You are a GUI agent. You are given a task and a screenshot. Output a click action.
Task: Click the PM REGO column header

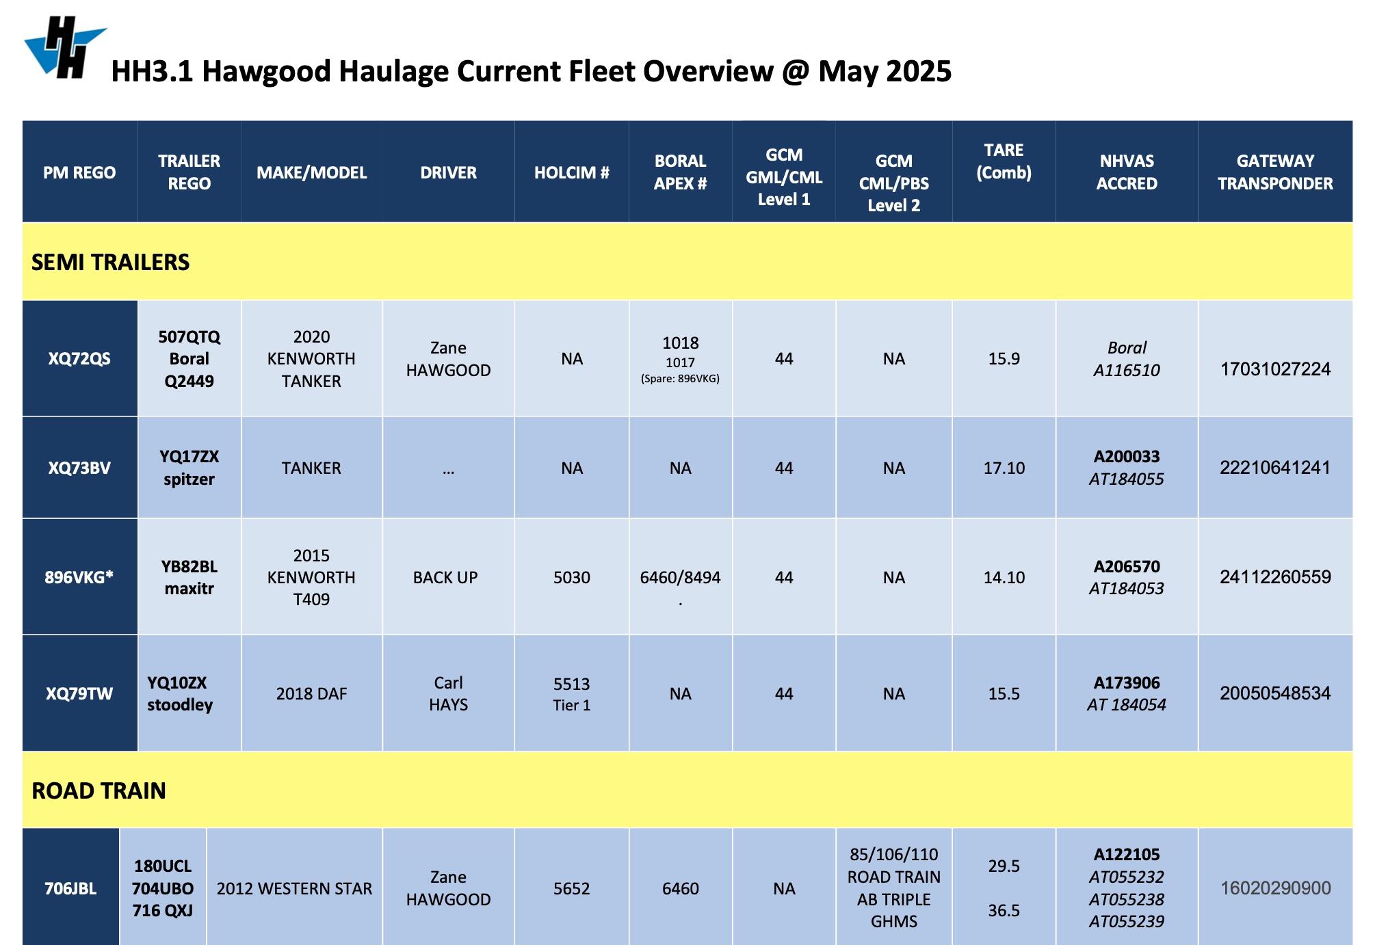point(79,172)
